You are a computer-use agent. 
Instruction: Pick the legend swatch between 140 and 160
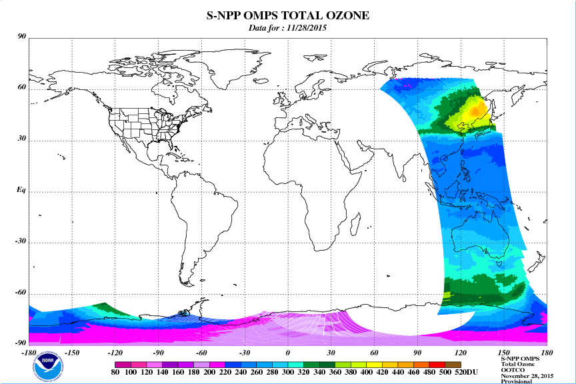pos(170,365)
